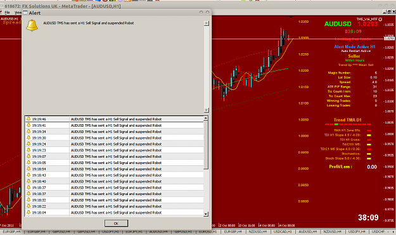Click the green AUDUSD symbol label on chart

(338, 24)
